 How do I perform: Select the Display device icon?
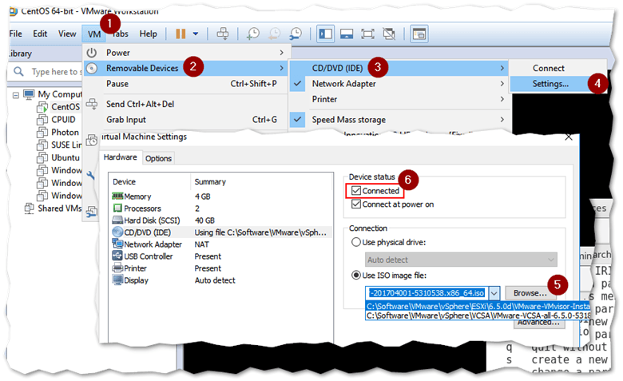(x=117, y=280)
